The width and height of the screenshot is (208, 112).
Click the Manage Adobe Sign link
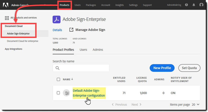coord(90,30)
